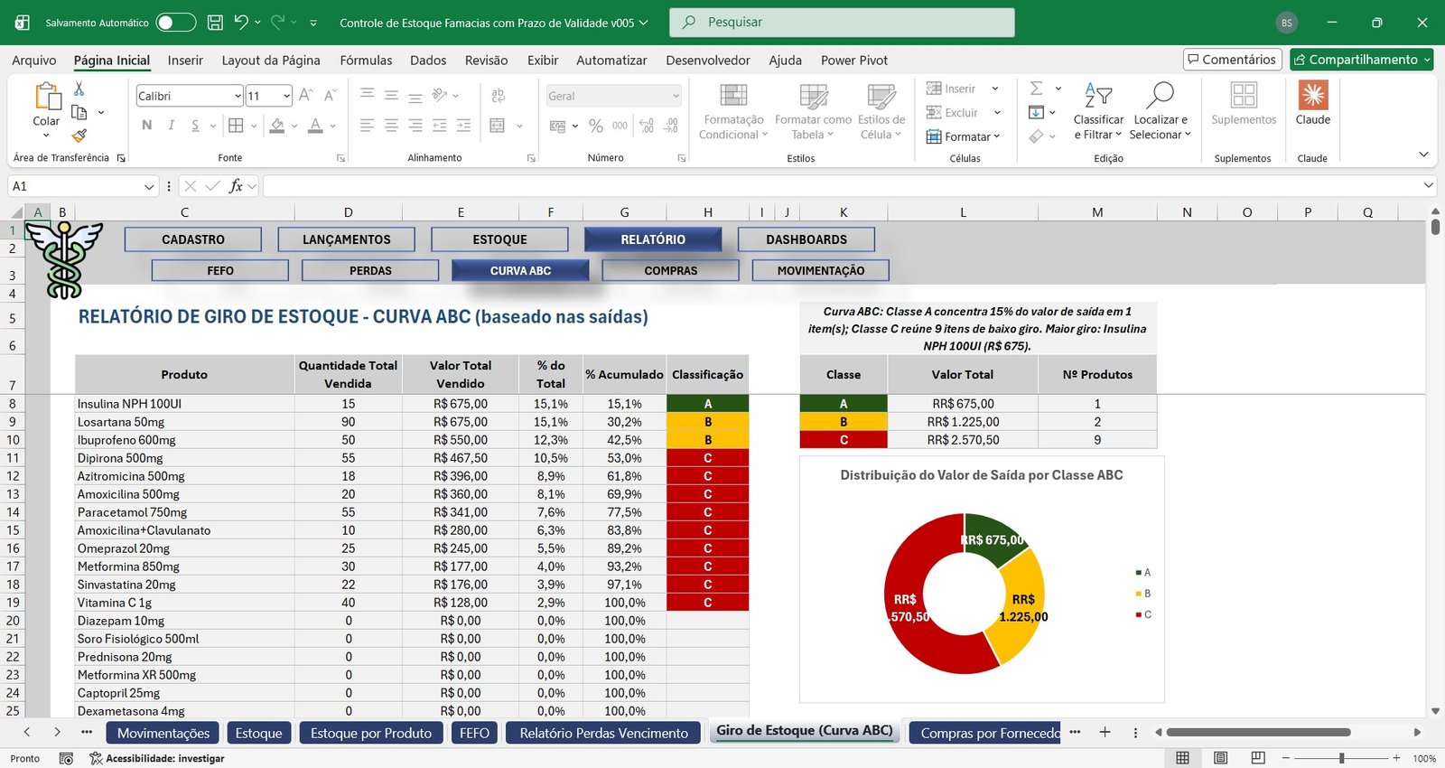Toggle Salvamento Automático switch
This screenshot has height=768, width=1445.
(175, 23)
